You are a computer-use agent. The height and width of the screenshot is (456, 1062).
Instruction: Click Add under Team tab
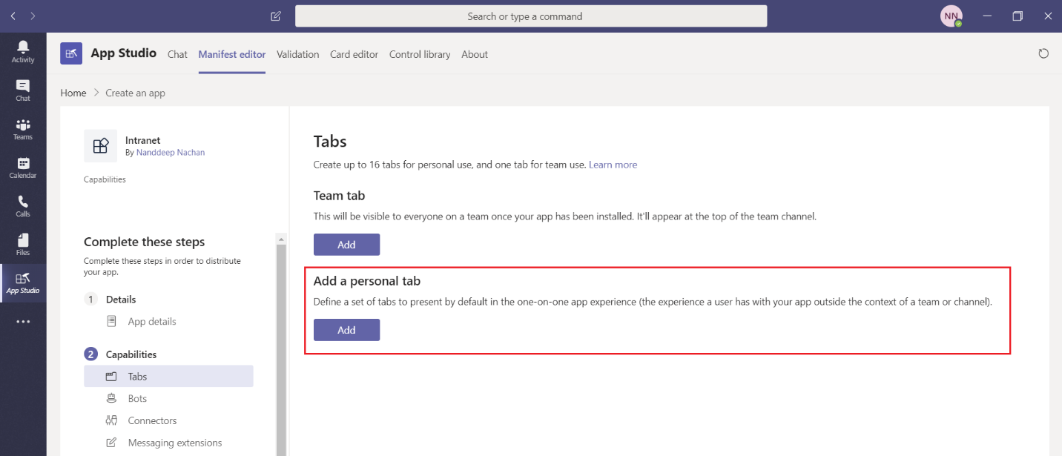point(346,245)
